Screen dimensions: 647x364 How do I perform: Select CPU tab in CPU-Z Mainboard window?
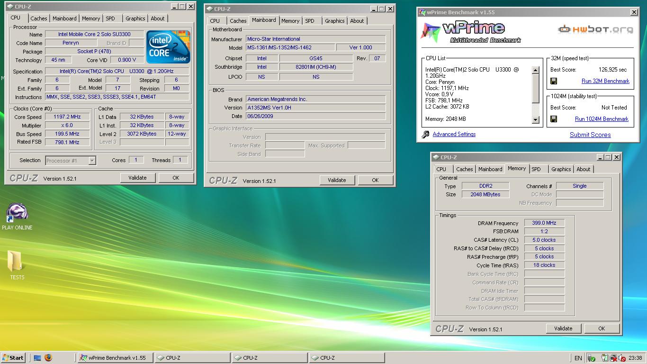point(215,21)
